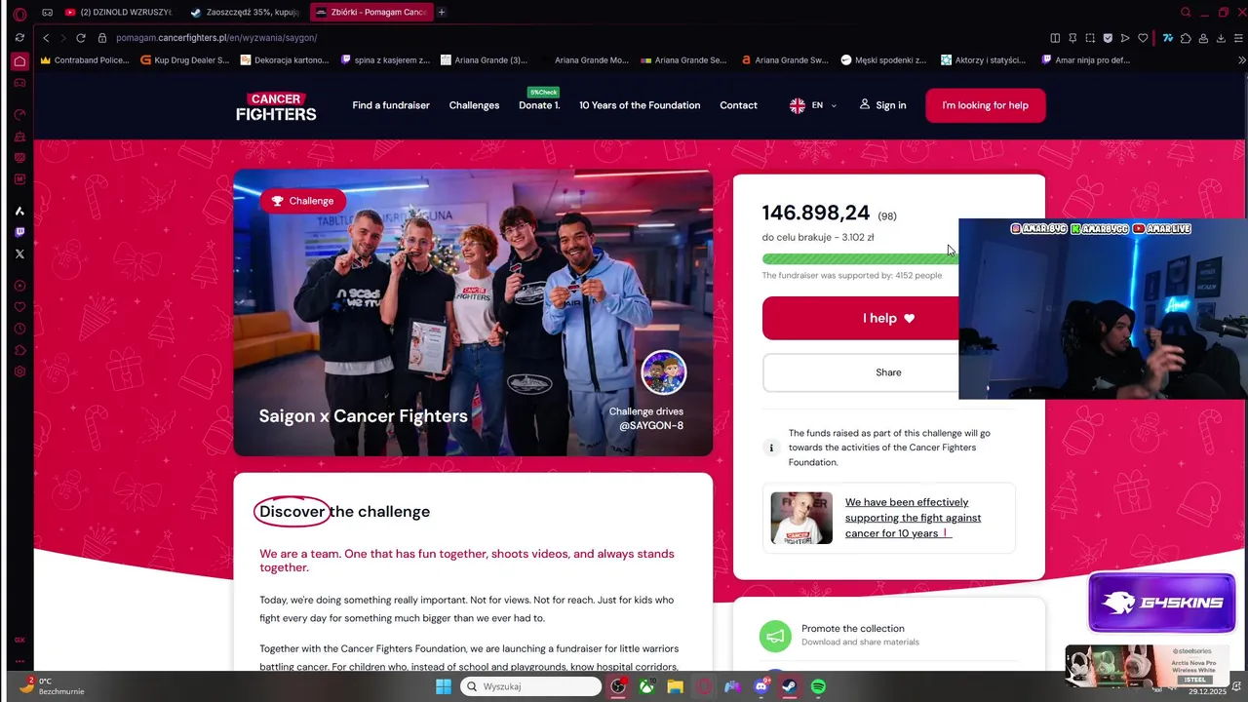Click the padlock site security icon
This screenshot has height=702, width=1248.
[102, 38]
